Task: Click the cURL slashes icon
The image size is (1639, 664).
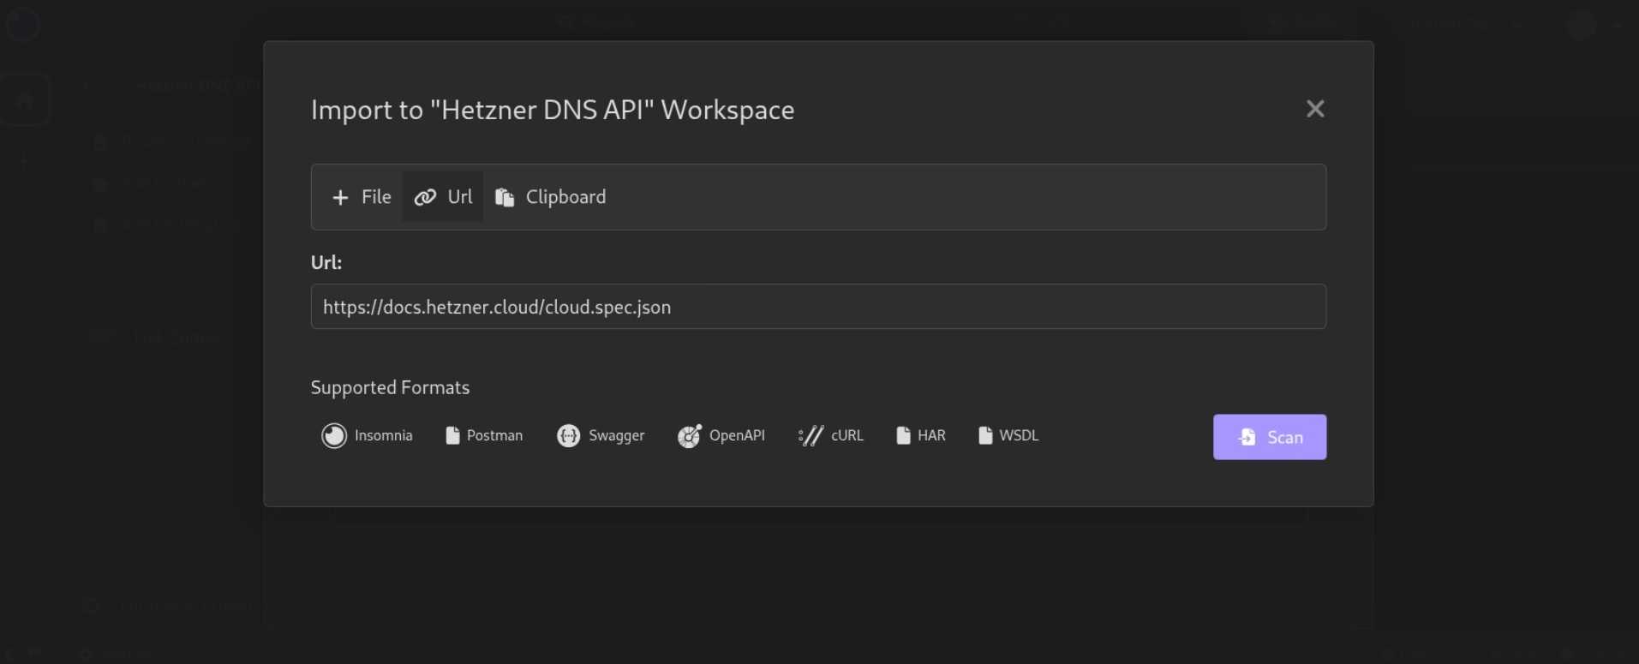Action: pyautogui.click(x=811, y=436)
